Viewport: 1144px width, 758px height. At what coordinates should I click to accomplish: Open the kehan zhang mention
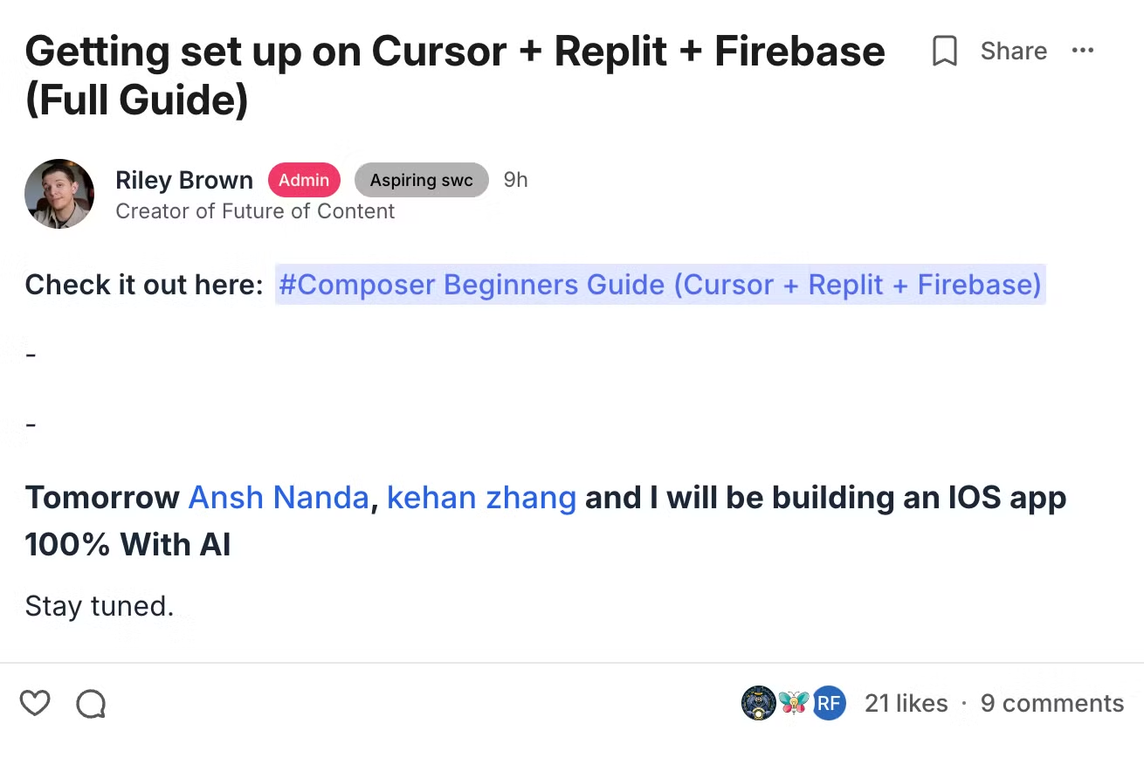[481, 498]
